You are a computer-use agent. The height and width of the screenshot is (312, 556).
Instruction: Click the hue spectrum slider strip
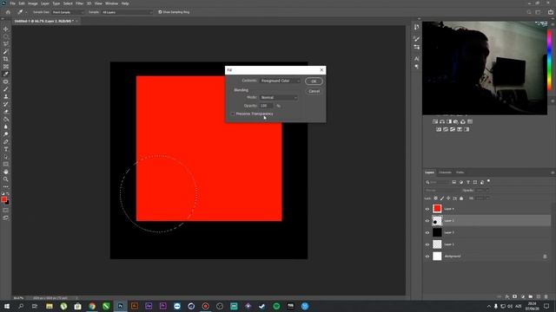click(549, 60)
